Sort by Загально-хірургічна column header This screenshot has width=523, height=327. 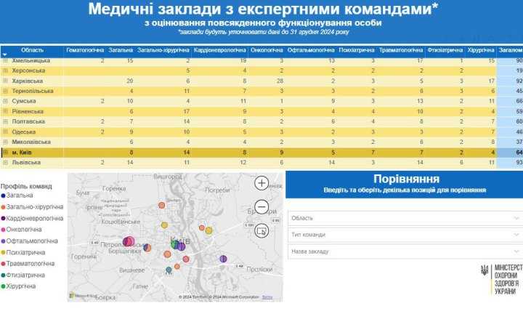163,50
